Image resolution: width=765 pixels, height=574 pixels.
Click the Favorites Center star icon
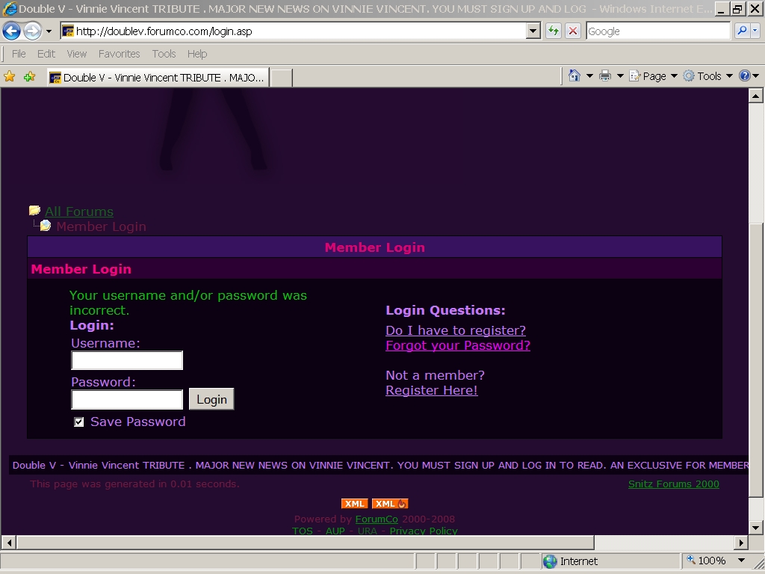(10, 76)
